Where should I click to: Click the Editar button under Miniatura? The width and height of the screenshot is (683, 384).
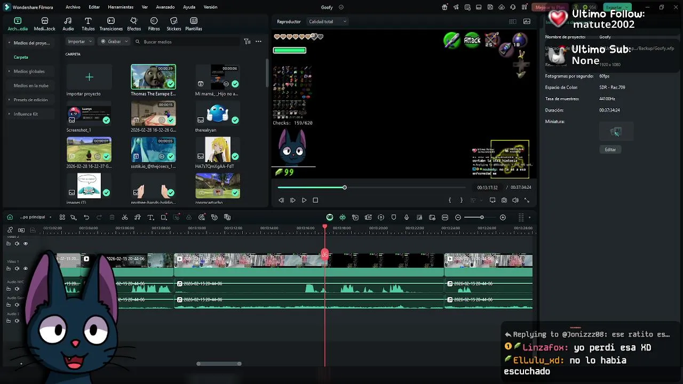[x=610, y=150]
